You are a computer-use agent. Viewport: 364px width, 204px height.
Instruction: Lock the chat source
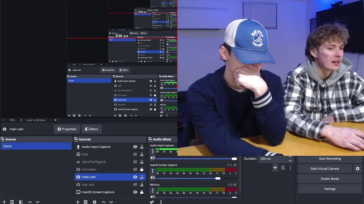[142, 154]
